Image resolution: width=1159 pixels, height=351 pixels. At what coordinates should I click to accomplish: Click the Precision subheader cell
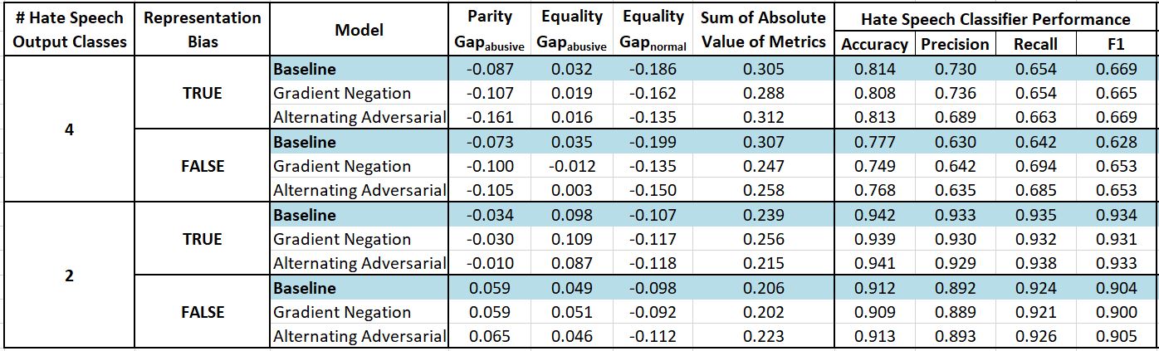coord(955,44)
